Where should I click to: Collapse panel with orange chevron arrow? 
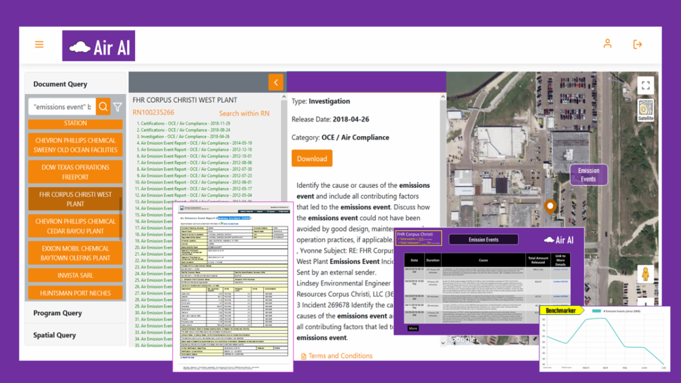(276, 82)
